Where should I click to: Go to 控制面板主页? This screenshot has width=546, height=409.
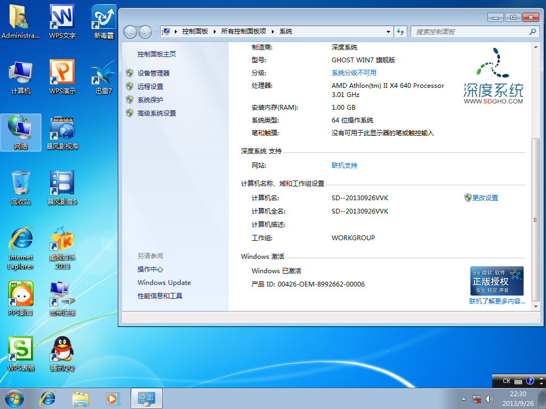coord(157,54)
